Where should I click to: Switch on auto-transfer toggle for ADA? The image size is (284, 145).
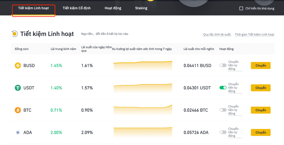[x=223, y=133]
